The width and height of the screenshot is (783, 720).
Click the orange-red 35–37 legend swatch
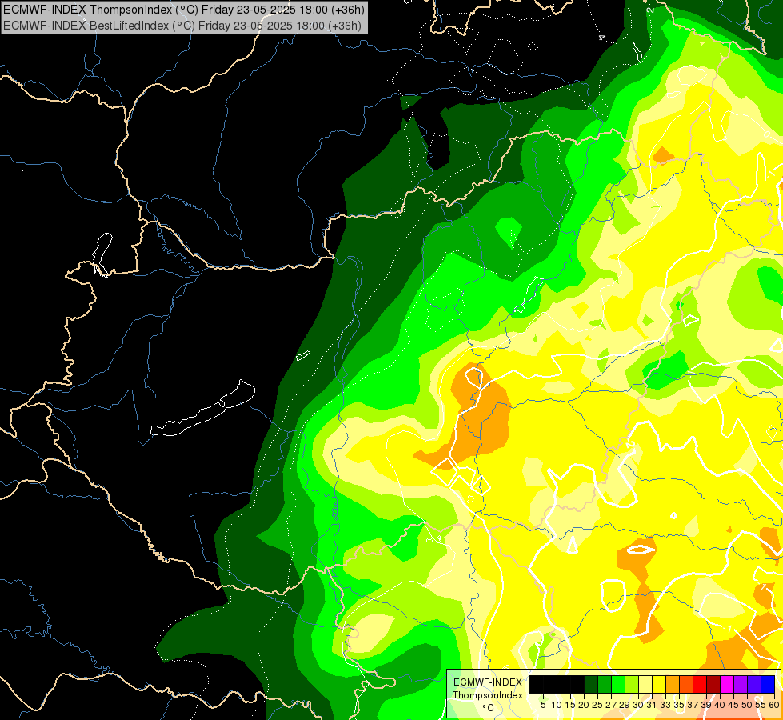coord(686,684)
